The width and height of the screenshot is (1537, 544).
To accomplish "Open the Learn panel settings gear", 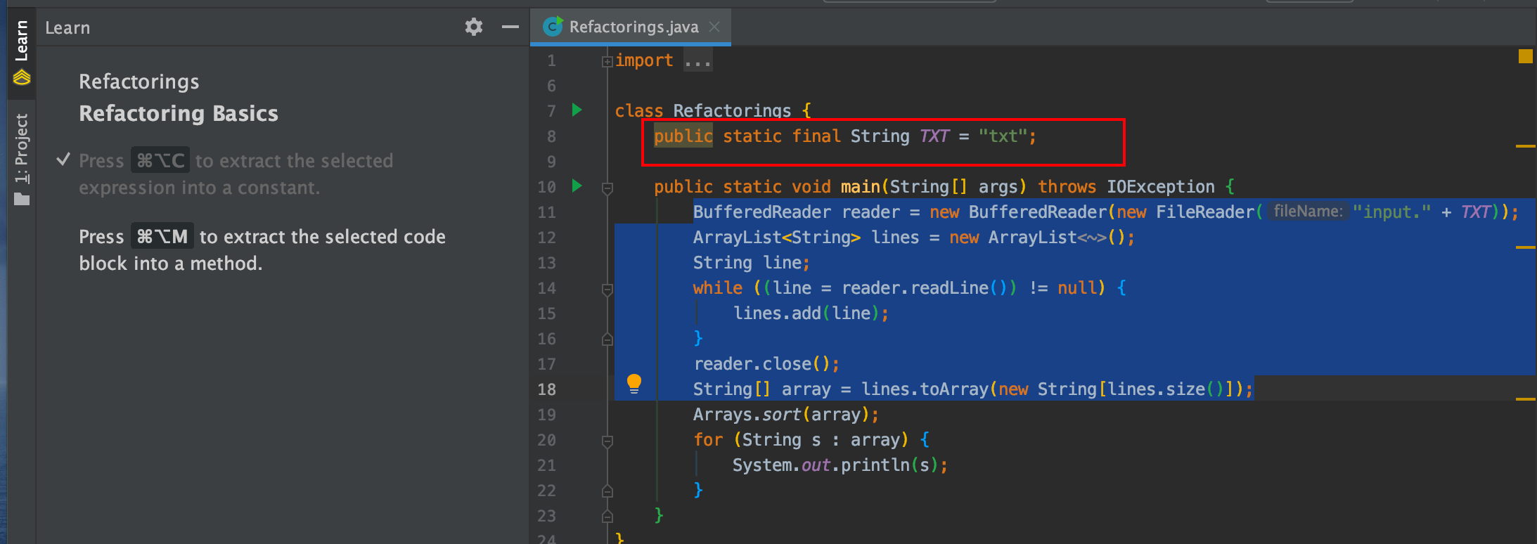I will [x=474, y=27].
